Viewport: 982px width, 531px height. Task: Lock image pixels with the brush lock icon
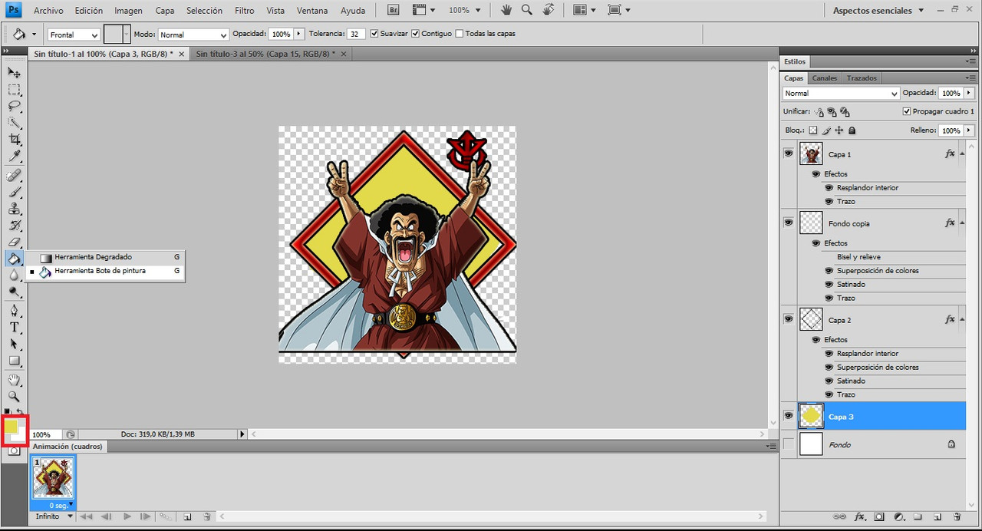click(827, 130)
